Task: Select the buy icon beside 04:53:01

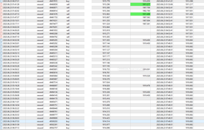Action: point(1,43)
